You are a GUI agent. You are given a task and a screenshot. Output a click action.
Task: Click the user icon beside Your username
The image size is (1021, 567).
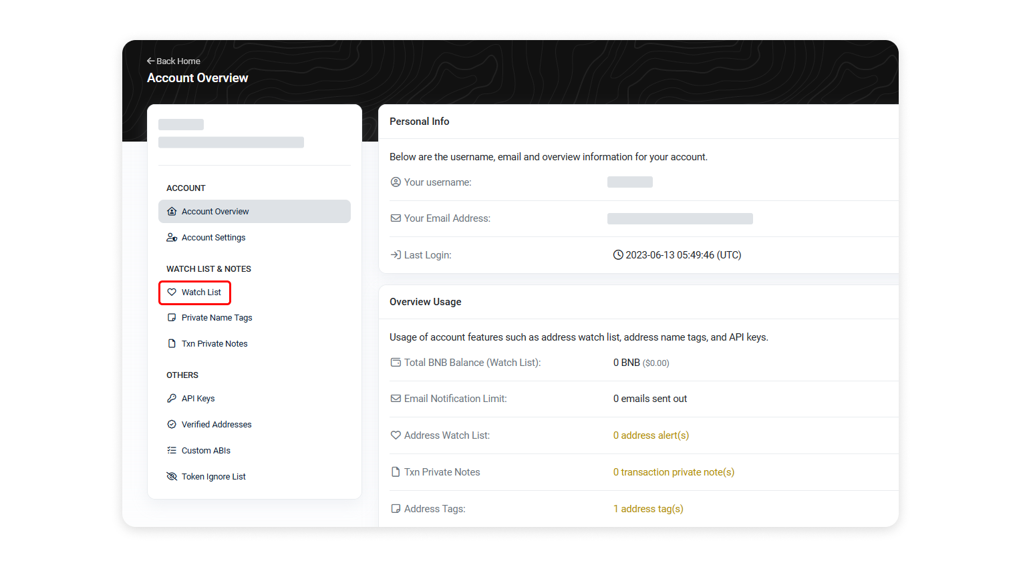pos(396,182)
